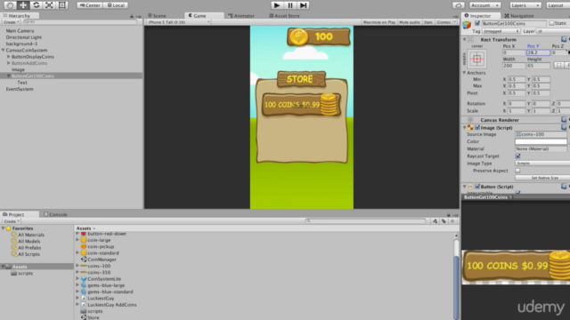Toggle the Static checkbox
Screen dimensions: 570x320
point(551,24)
